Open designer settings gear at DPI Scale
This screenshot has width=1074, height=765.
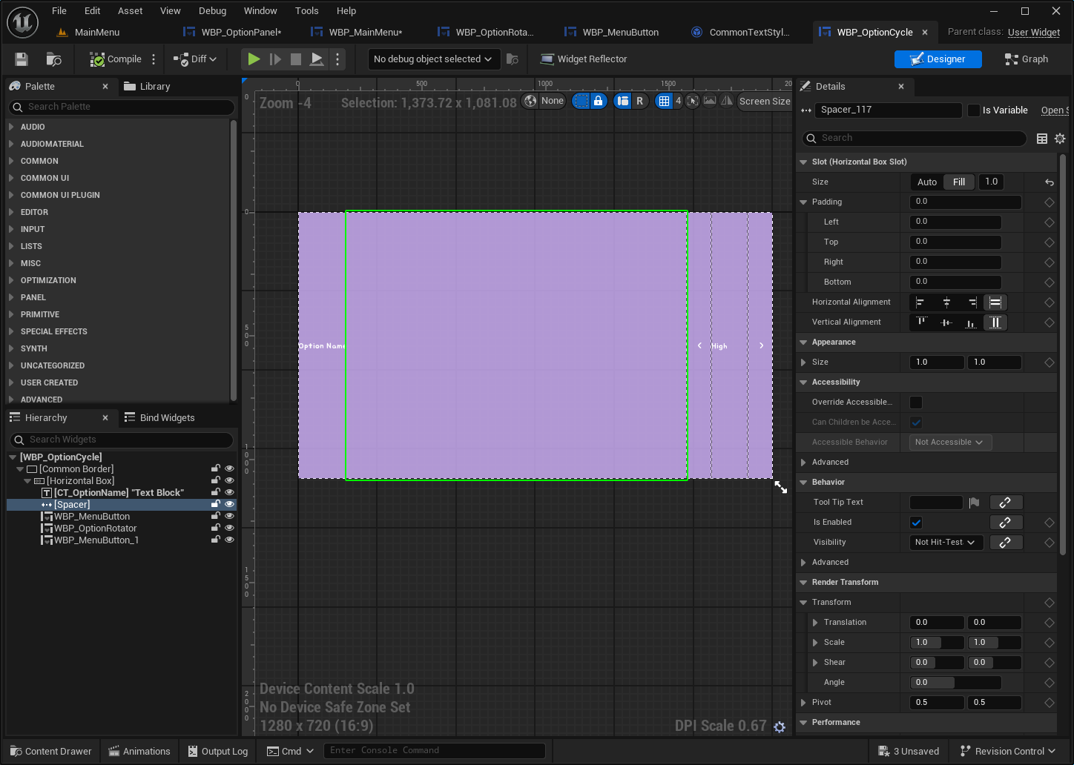point(780,727)
